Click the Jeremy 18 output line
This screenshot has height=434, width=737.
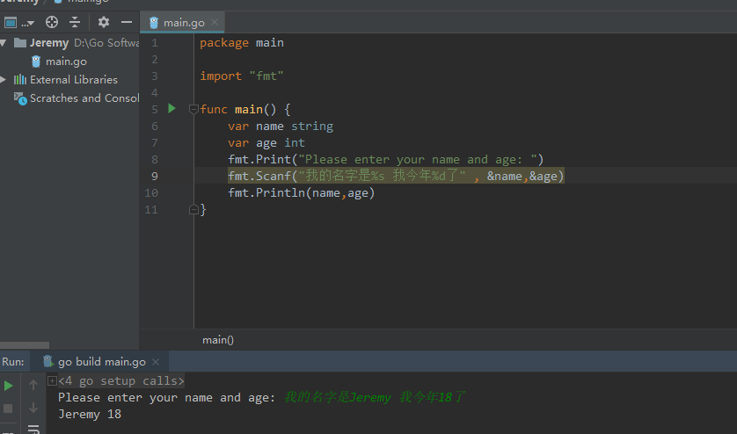(x=90, y=415)
